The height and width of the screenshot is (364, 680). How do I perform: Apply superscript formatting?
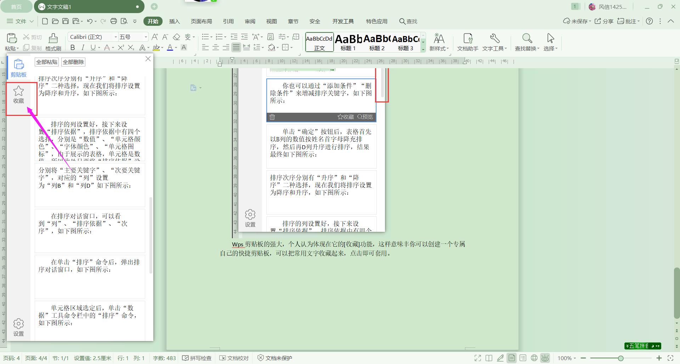pos(121,47)
